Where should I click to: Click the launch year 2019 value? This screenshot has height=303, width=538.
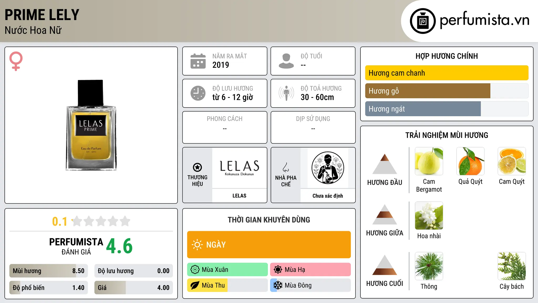coord(221,65)
